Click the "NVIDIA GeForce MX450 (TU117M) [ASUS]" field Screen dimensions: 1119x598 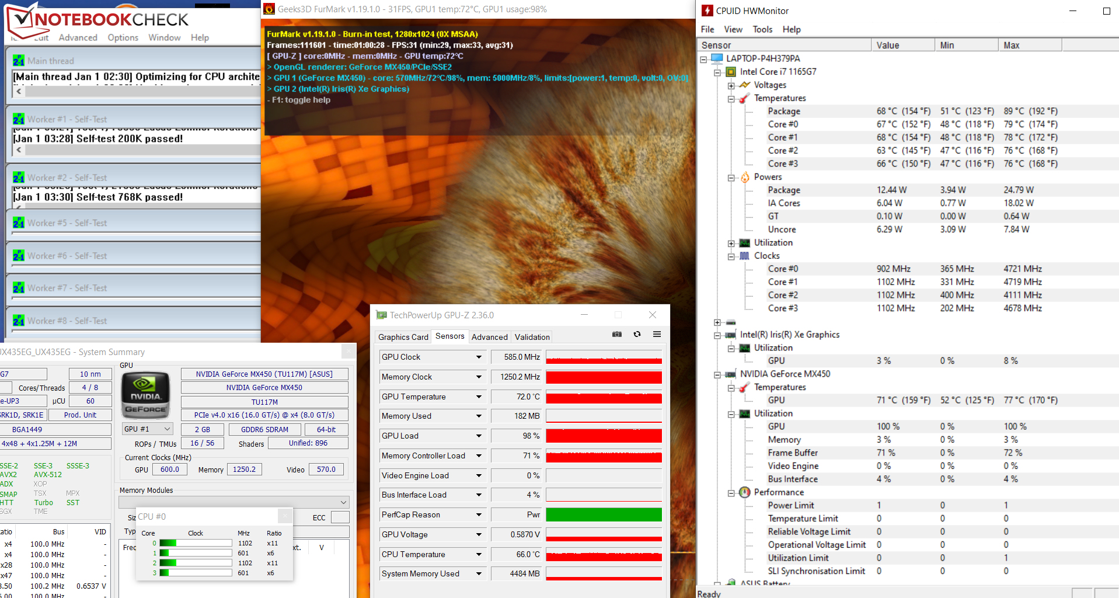[x=264, y=374]
